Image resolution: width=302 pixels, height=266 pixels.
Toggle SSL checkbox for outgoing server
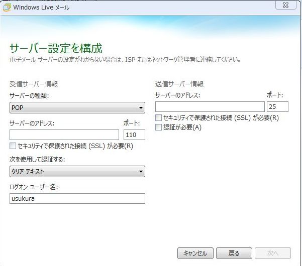(159, 118)
